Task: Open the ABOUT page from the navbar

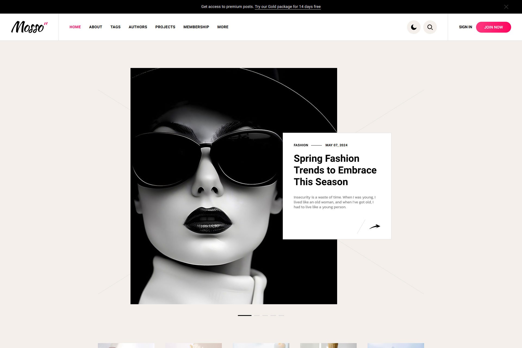Action: tap(95, 27)
